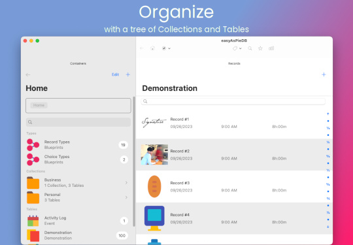The image size is (353, 245).
Task: Open the Personal collection label
Action: click(52, 195)
